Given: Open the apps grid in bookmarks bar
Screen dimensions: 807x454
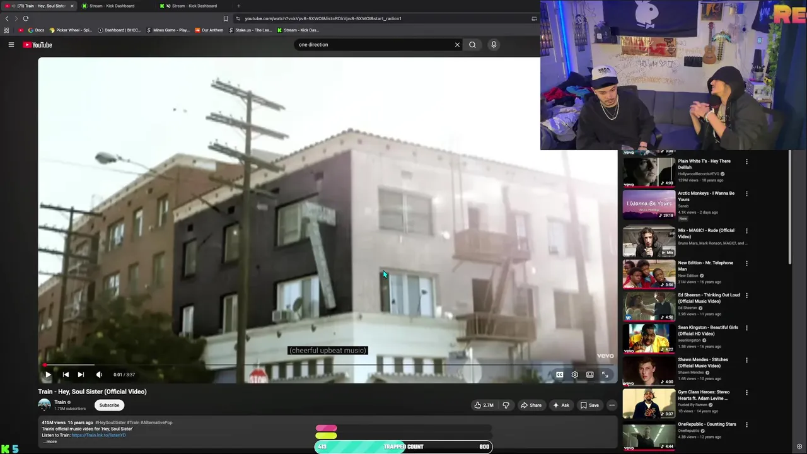Looking at the screenshot, I should tap(6, 30).
